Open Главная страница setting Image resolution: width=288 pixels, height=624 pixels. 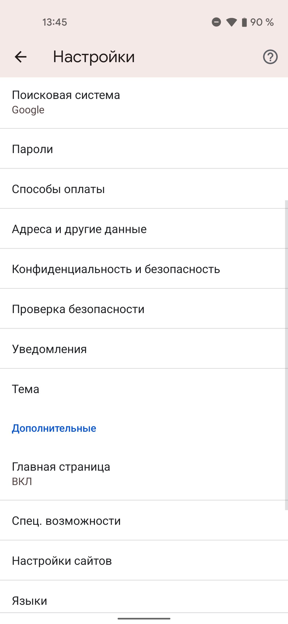pos(144,474)
